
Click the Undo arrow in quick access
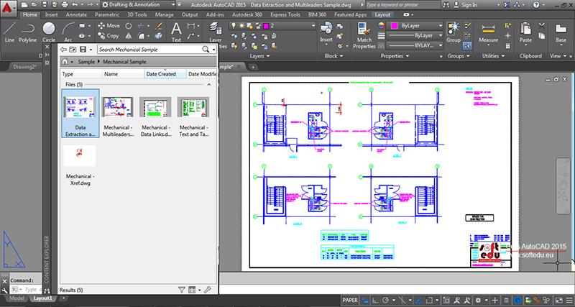75,5
